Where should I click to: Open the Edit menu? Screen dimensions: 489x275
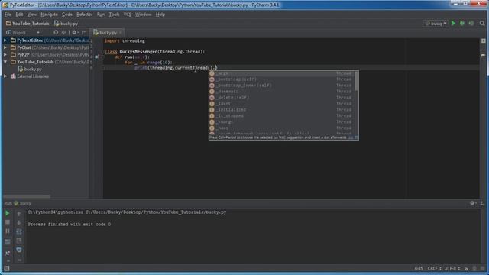[x=19, y=15]
